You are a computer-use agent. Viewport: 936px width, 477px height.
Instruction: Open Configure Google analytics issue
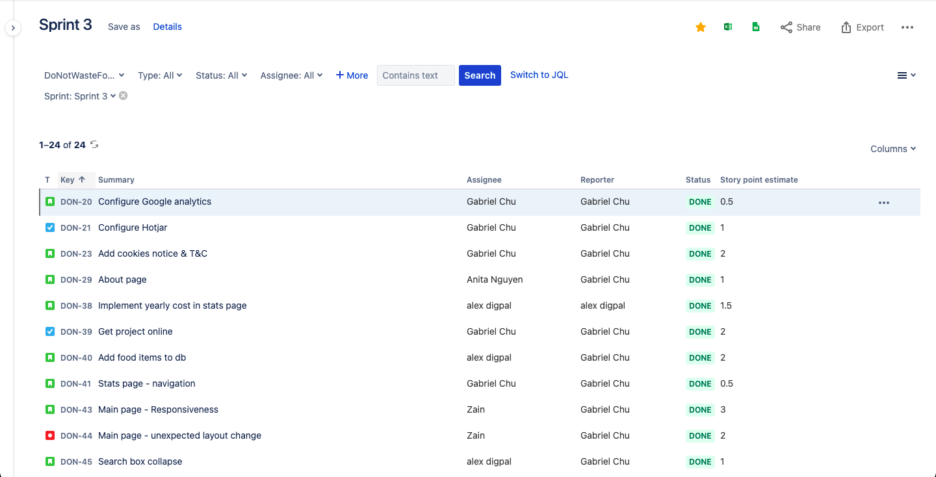click(155, 201)
